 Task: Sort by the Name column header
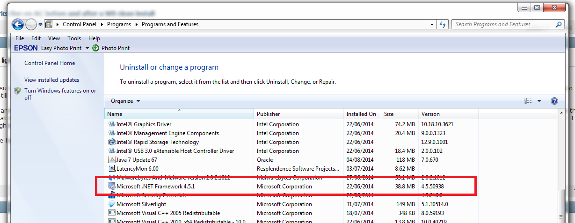point(179,114)
